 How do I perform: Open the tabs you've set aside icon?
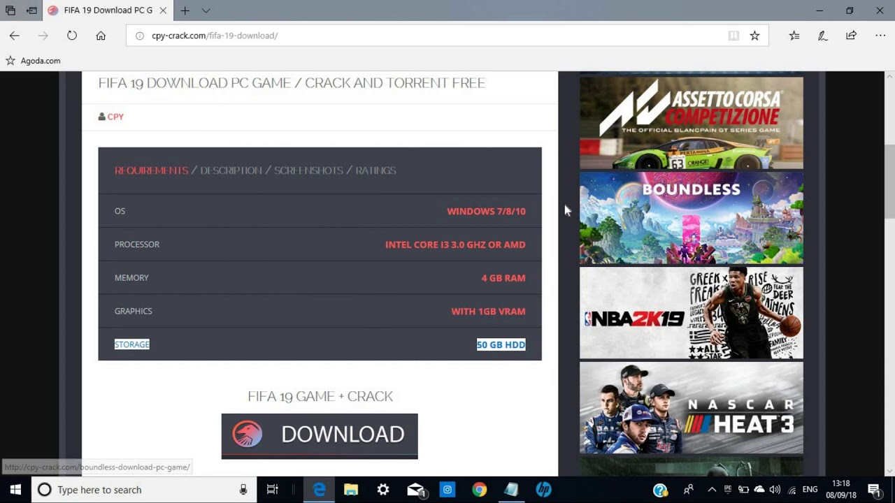tap(10, 10)
